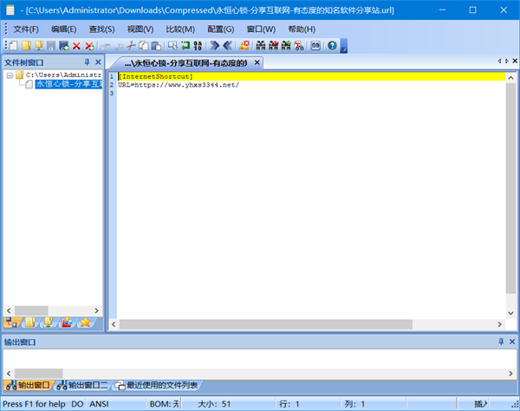Open the 文件(F) menu
Viewport: 520px width, 411px height.
point(26,29)
